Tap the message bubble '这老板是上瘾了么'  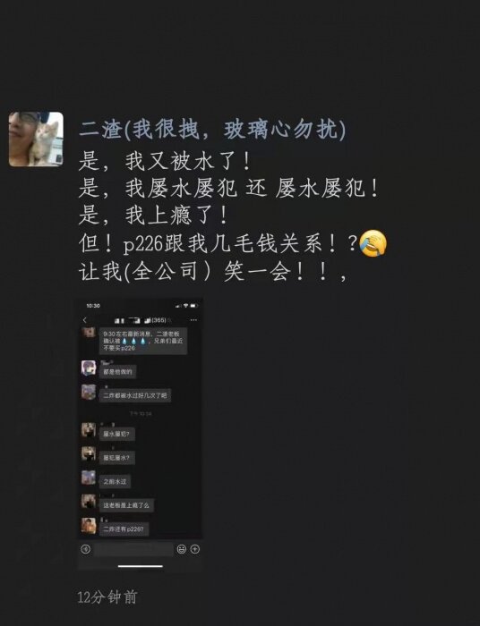coord(126,505)
